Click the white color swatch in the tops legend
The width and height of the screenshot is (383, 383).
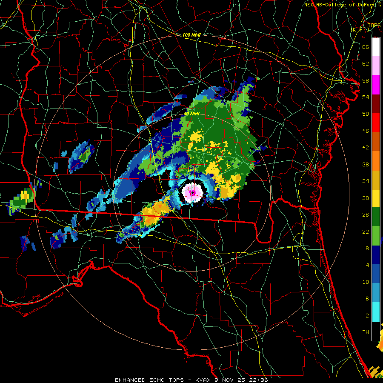coord(376,47)
